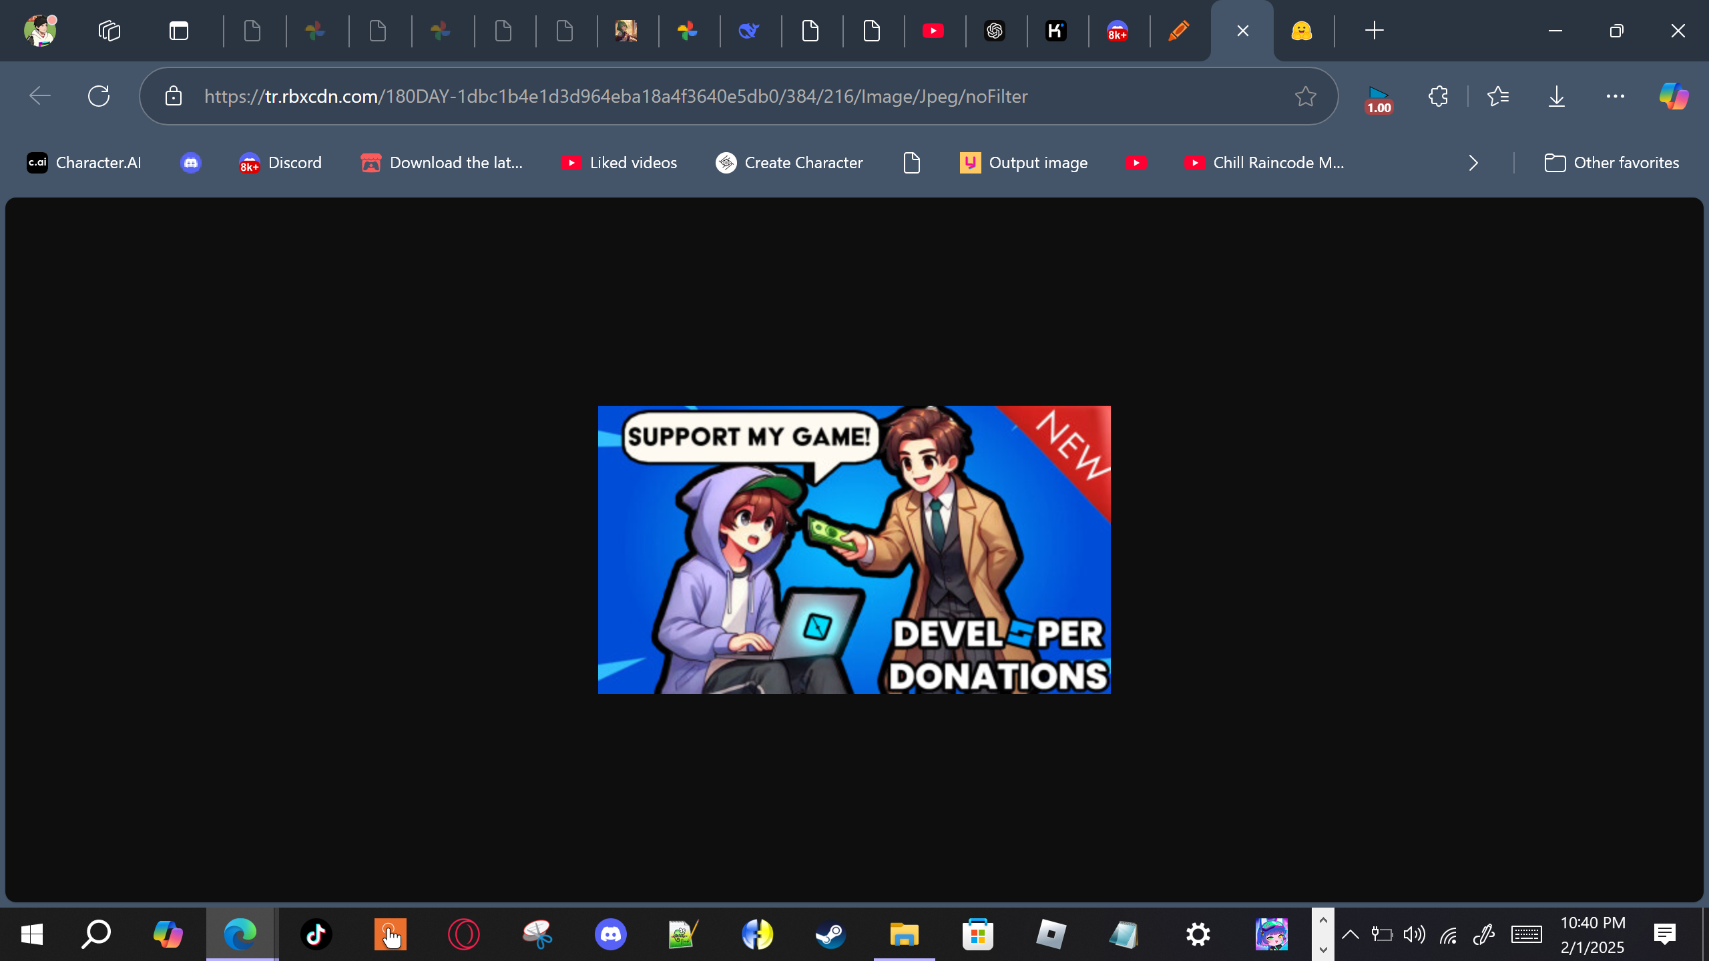
Task: Refresh the current page
Action: 99,96
